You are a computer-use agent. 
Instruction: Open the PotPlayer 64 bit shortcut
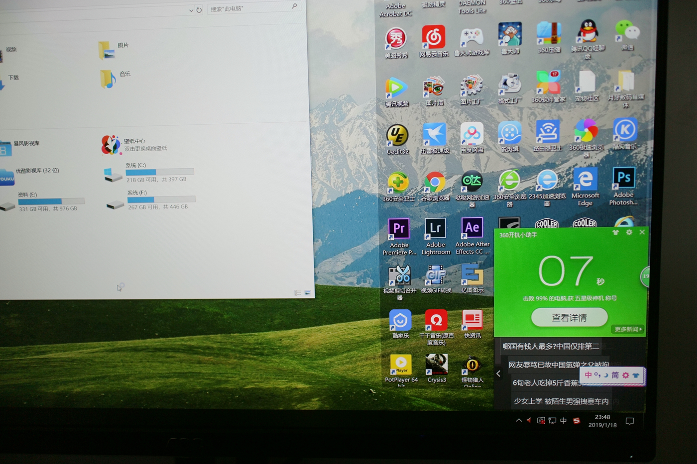click(x=401, y=365)
